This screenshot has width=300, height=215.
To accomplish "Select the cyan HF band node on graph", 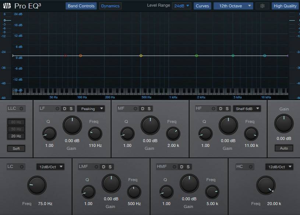I will (x=265, y=56).
